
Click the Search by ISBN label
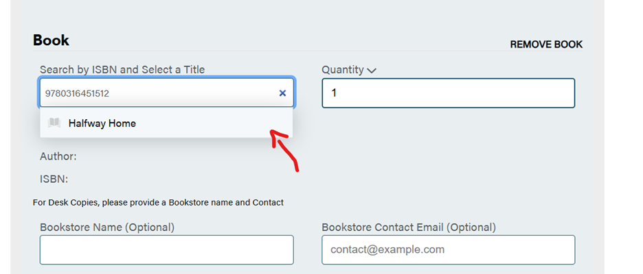(x=122, y=69)
